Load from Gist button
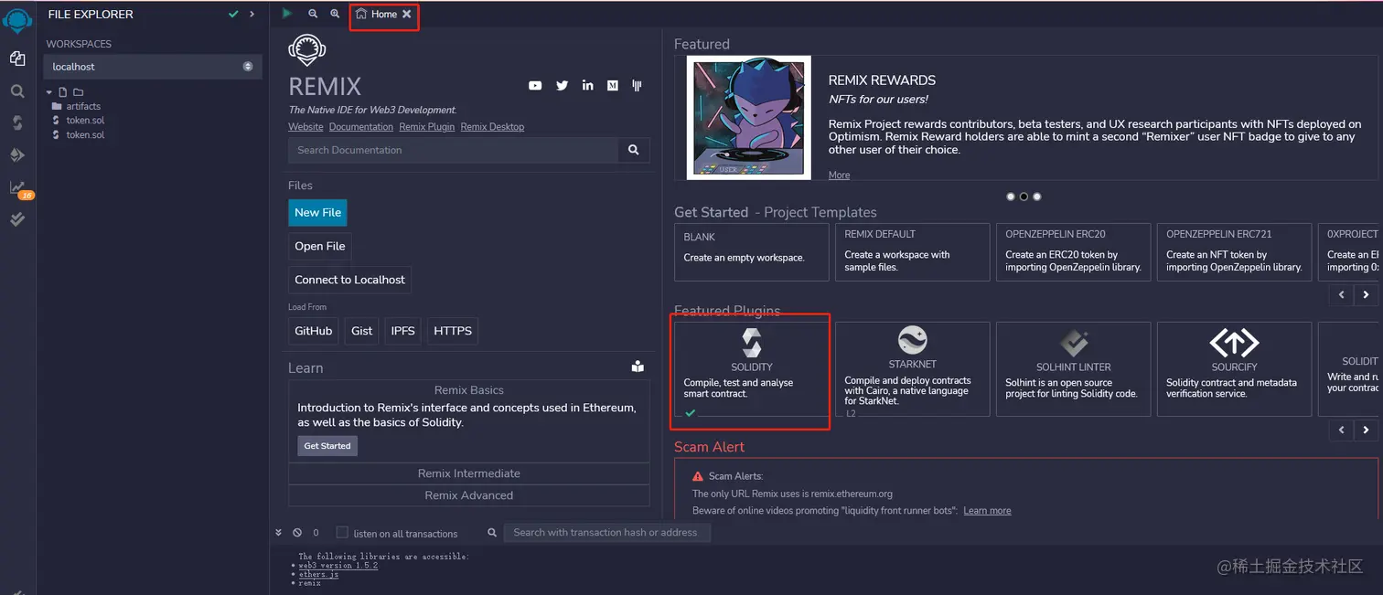 [x=362, y=331]
